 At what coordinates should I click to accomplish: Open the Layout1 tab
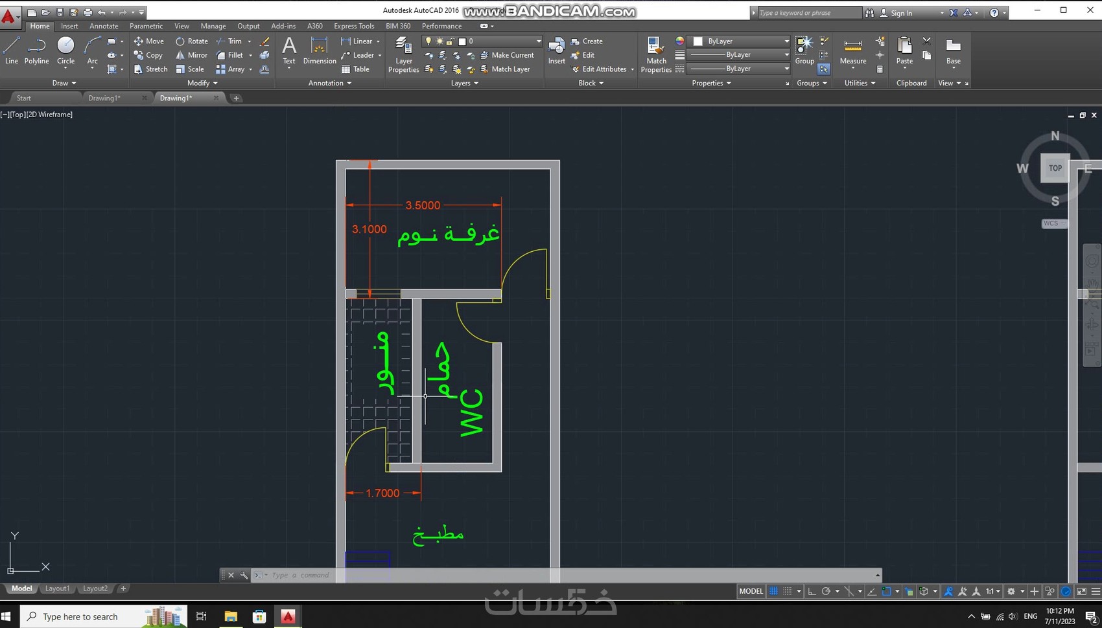pyautogui.click(x=57, y=589)
